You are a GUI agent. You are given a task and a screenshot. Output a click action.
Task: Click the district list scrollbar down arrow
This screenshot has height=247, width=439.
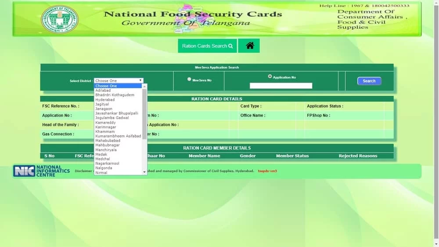point(144,172)
